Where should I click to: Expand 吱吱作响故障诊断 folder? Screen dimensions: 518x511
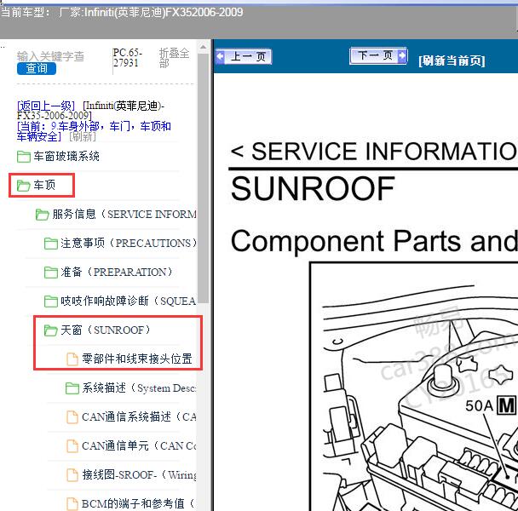click(x=128, y=301)
